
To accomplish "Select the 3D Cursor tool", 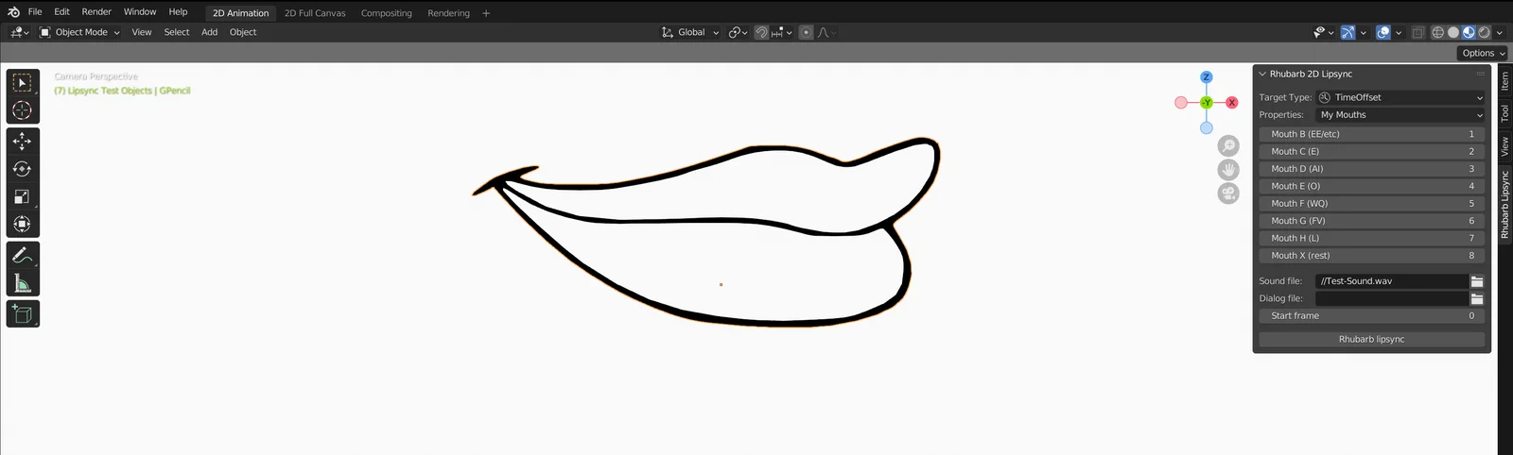I will tap(23, 110).
